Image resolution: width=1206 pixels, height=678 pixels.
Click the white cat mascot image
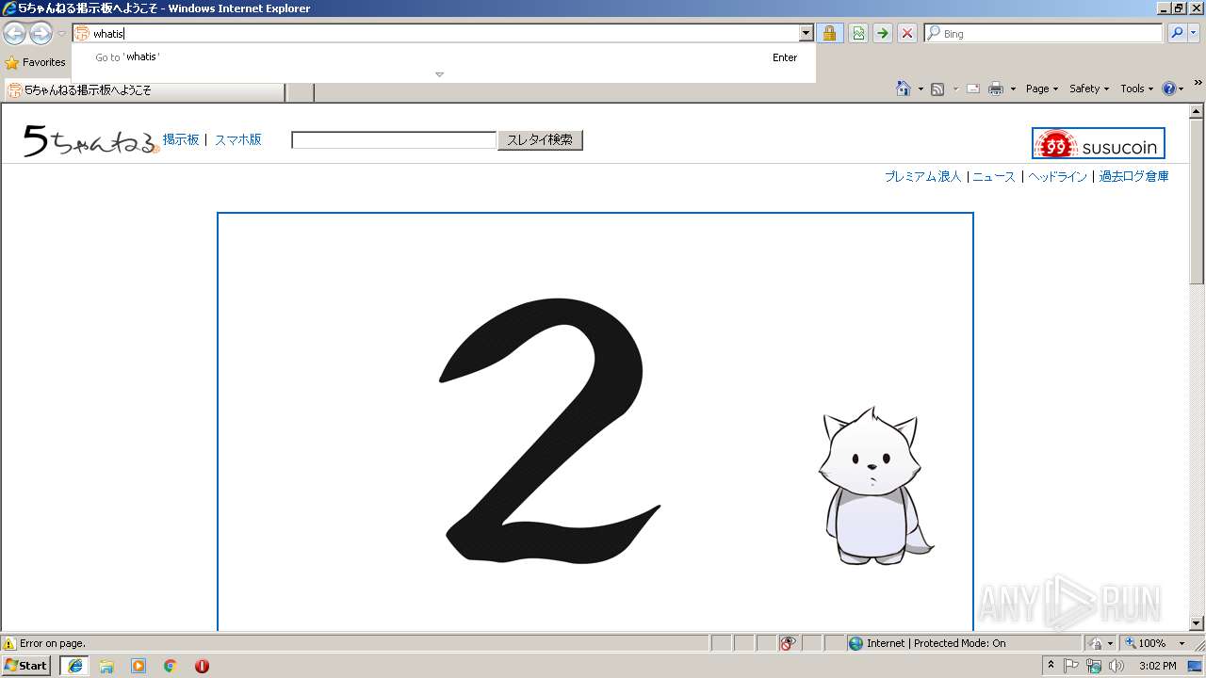coord(875,486)
